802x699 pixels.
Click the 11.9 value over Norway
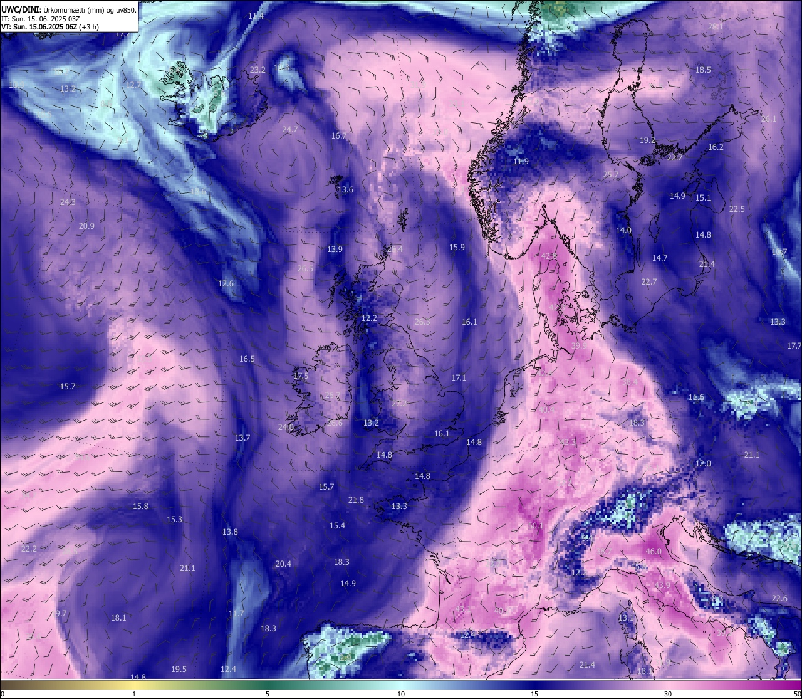tap(521, 162)
